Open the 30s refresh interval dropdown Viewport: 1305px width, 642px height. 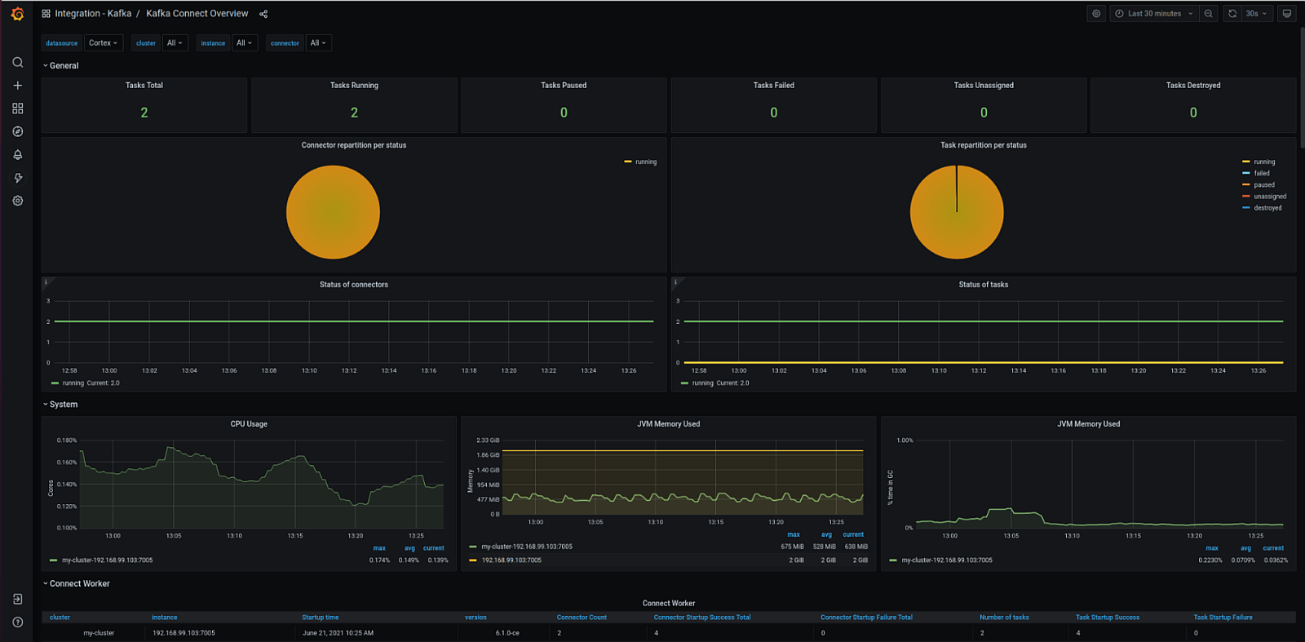point(1256,14)
